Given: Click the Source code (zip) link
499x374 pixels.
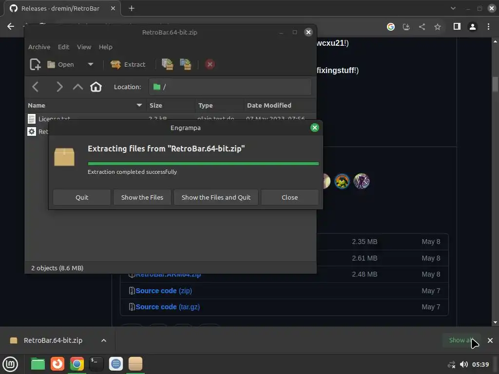Looking at the screenshot, I should 164,291.
